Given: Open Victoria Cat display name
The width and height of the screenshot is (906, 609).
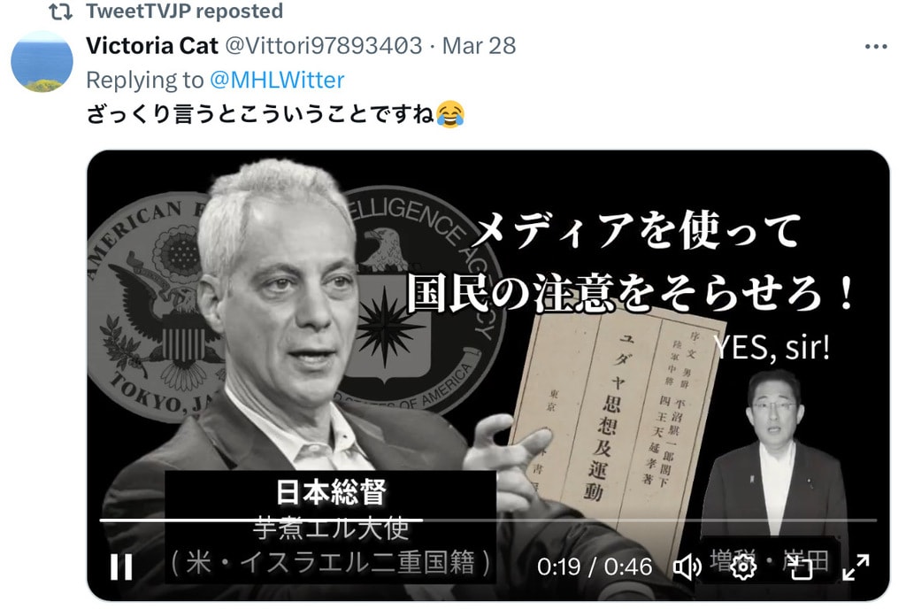Looking at the screenshot, I should point(152,46).
